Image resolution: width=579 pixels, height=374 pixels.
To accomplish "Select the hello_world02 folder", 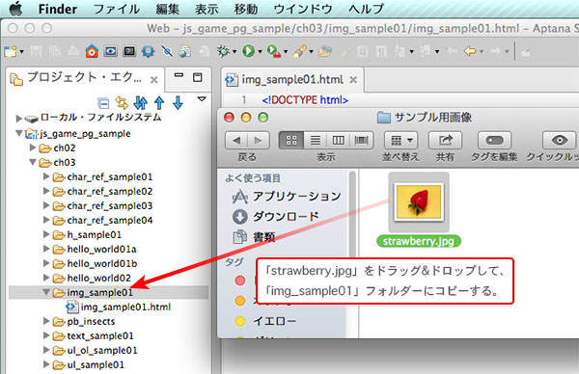I will point(92,279).
